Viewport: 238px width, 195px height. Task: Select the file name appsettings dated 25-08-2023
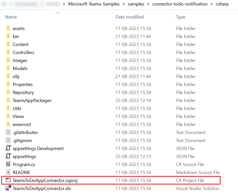[24, 156]
